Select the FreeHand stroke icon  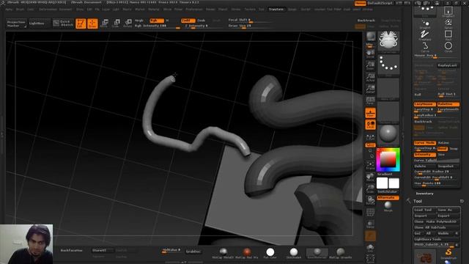coord(425,36)
